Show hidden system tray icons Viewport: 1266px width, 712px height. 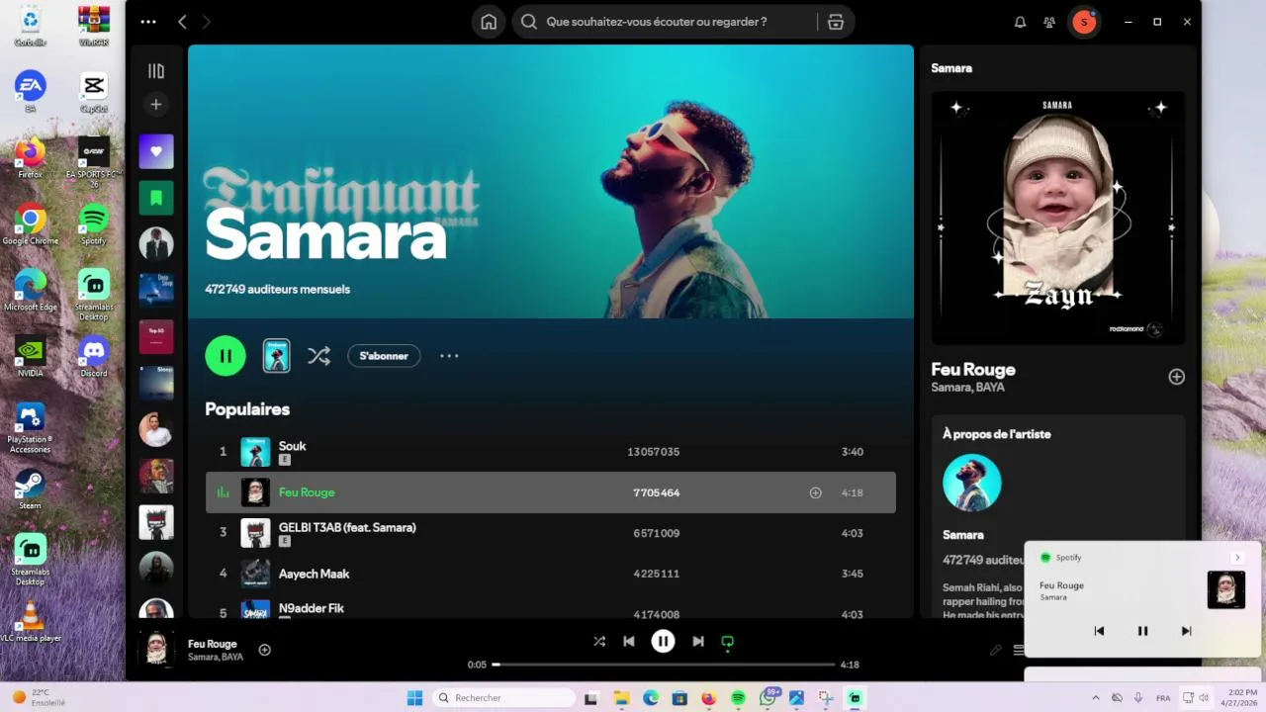(x=1095, y=698)
